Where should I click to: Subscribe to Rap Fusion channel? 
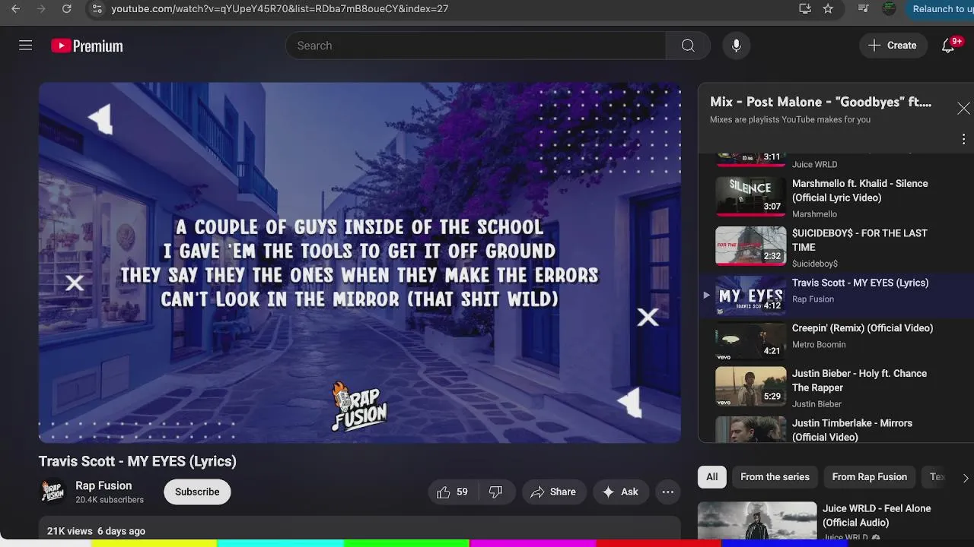[x=197, y=492]
